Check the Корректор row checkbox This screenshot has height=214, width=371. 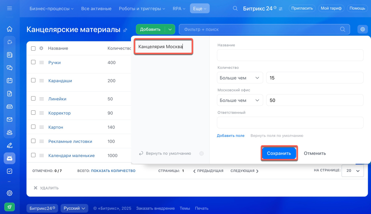33,113
